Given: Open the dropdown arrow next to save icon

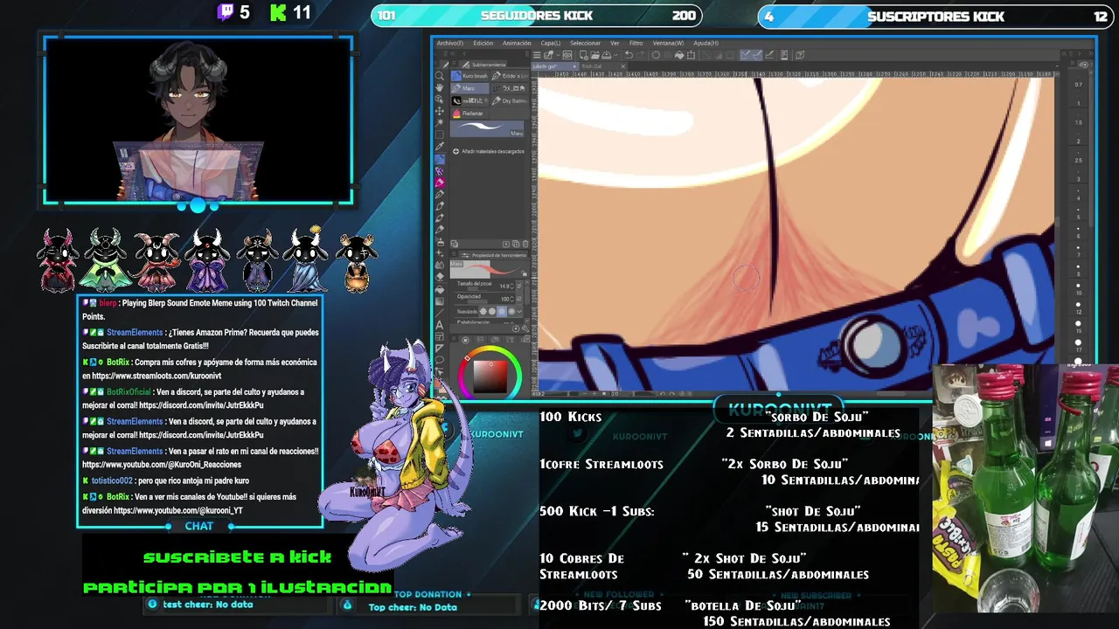Looking at the screenshot, I should tap(615, 55).
